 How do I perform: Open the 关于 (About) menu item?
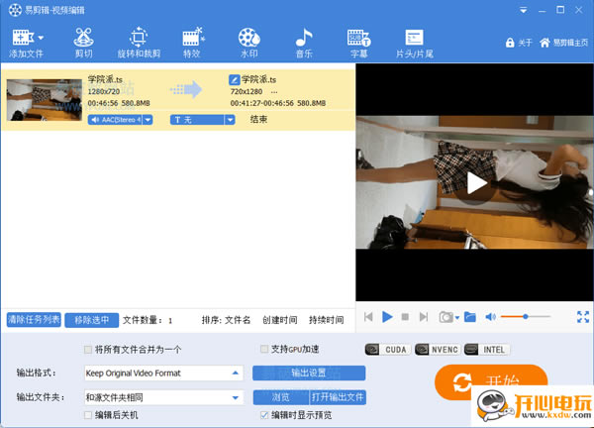(x=518, y=43)
